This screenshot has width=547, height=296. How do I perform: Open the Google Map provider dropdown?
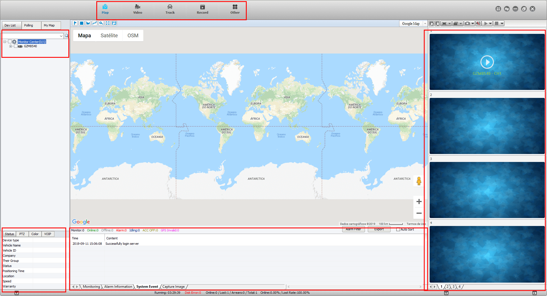click(x=425, y=24)
